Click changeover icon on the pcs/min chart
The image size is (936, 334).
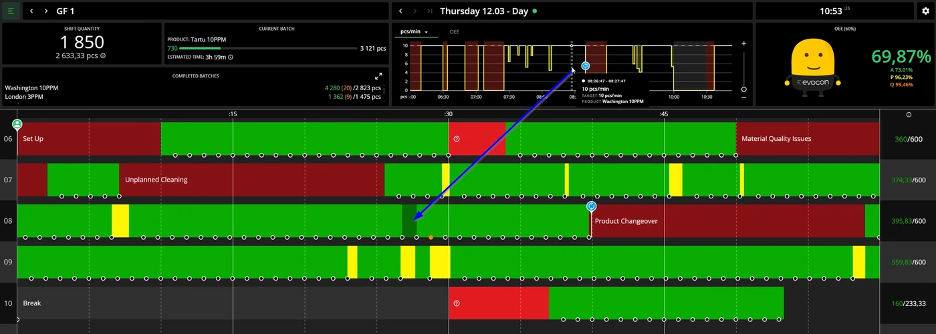(586, 66)
